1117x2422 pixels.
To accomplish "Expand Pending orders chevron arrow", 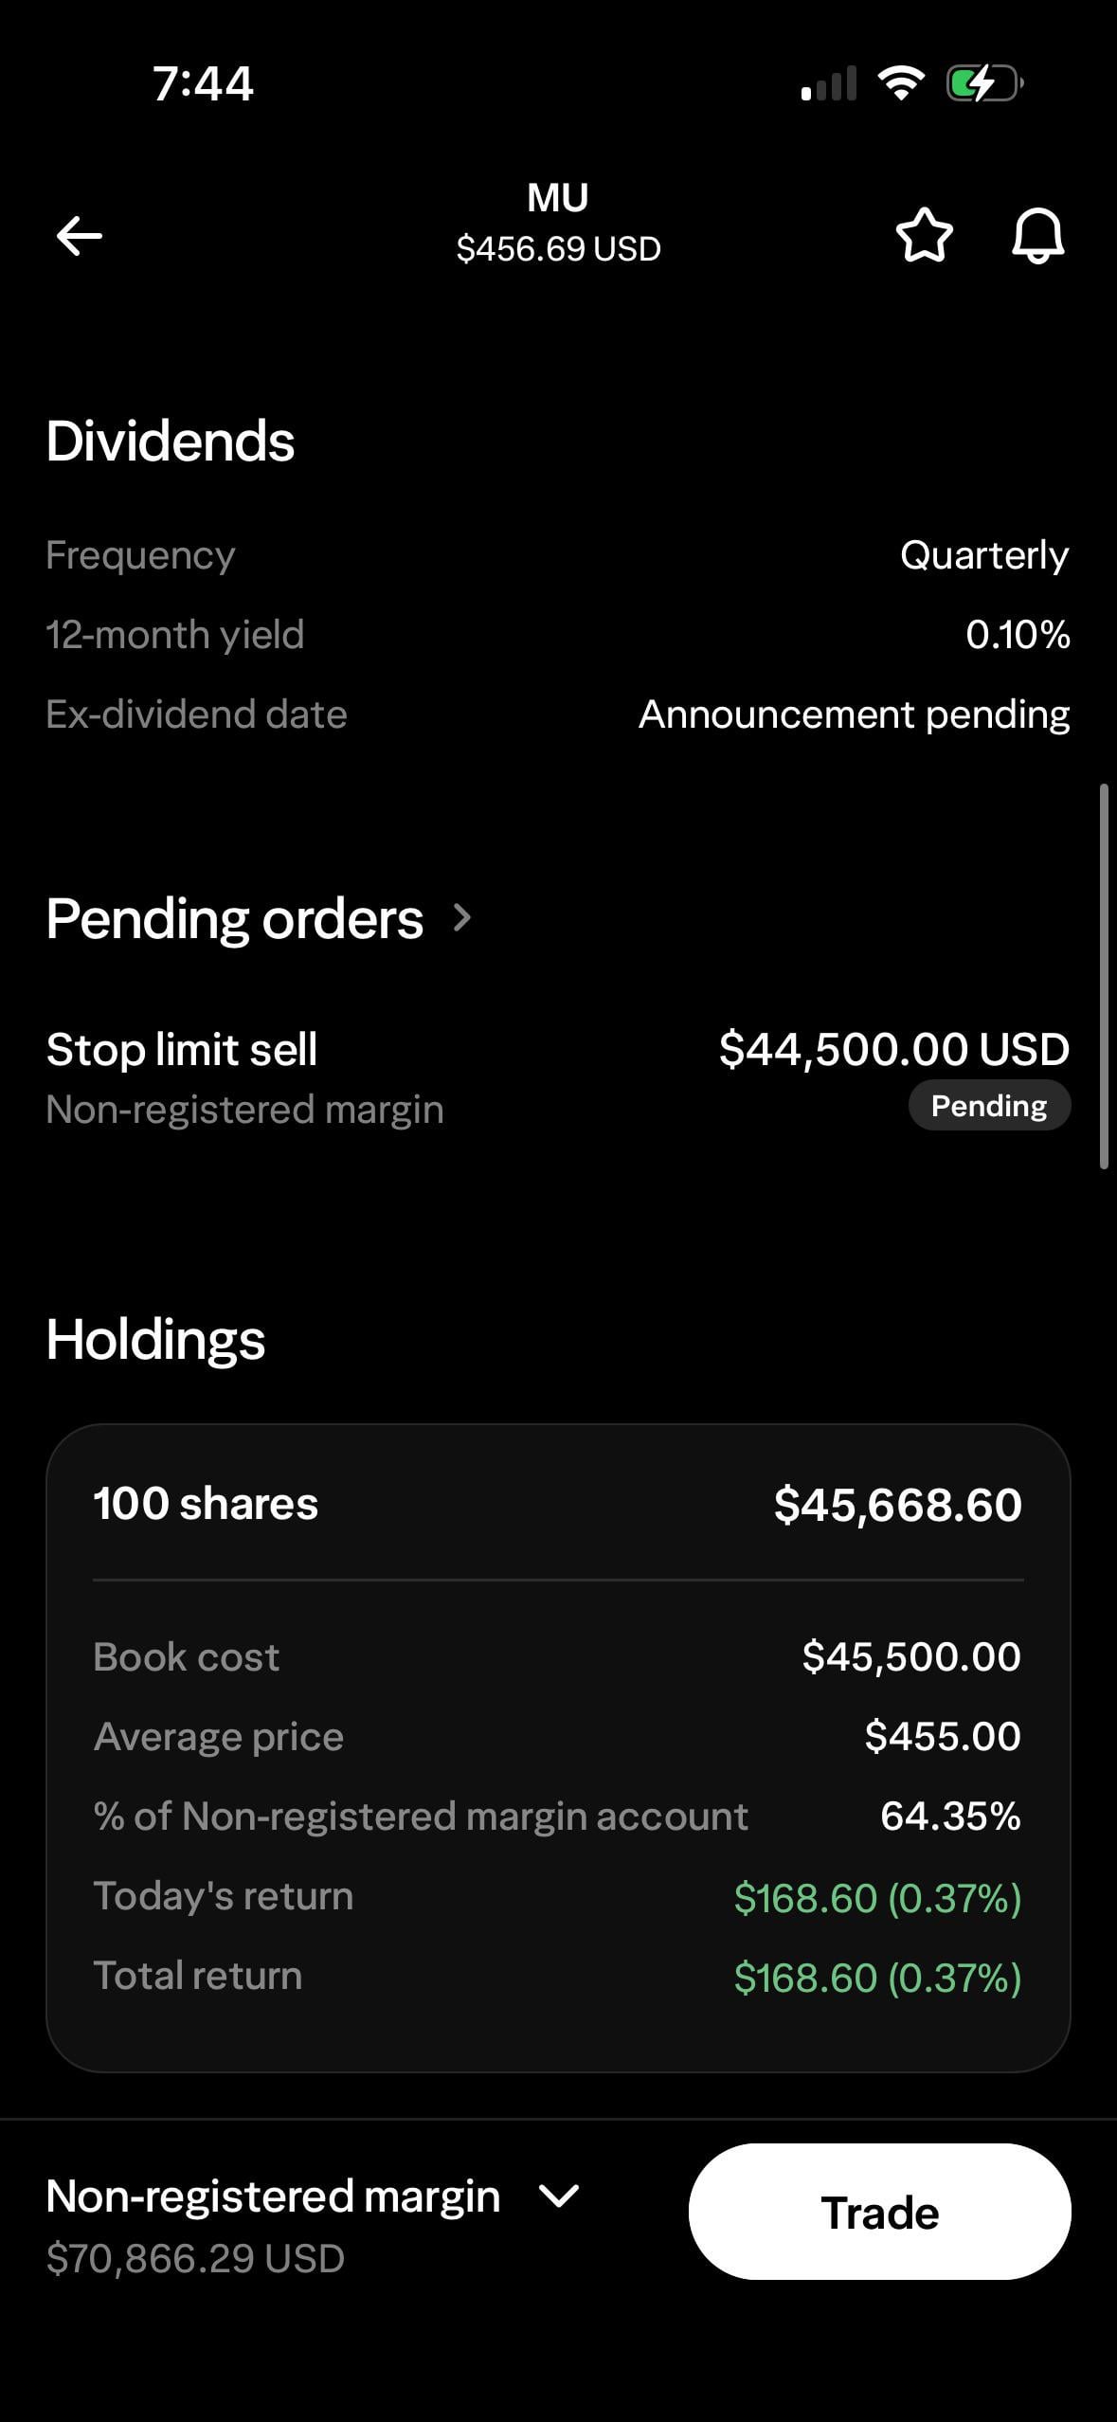I will coord(462,917).
